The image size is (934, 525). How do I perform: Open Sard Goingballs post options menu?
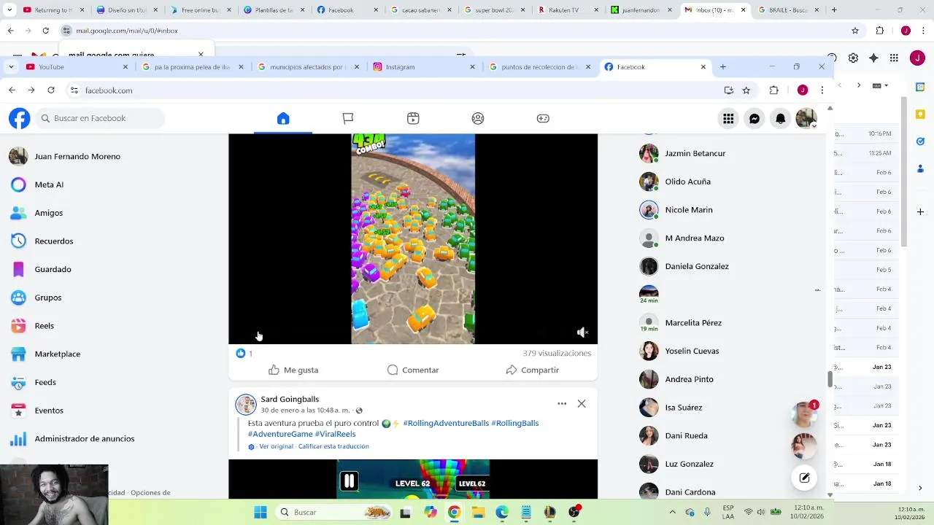pyautogui.click(x=562, y=403)
